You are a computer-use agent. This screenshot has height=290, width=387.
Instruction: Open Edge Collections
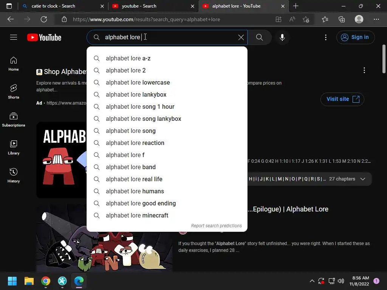342,19
